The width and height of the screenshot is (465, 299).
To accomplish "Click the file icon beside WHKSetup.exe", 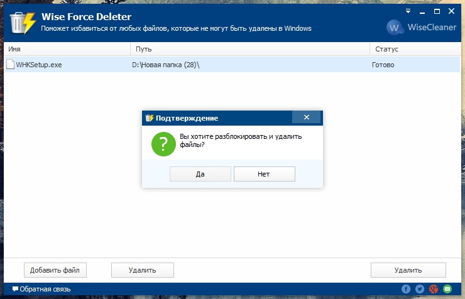I will point(11,64).
